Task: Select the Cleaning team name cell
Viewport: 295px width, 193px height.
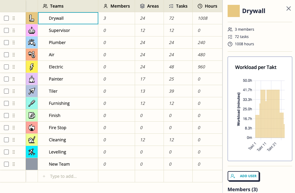Action: click(68, 140)
